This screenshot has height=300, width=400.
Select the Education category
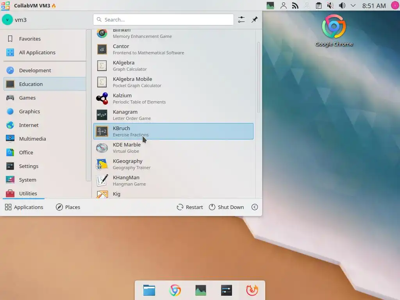pos(45,84)
